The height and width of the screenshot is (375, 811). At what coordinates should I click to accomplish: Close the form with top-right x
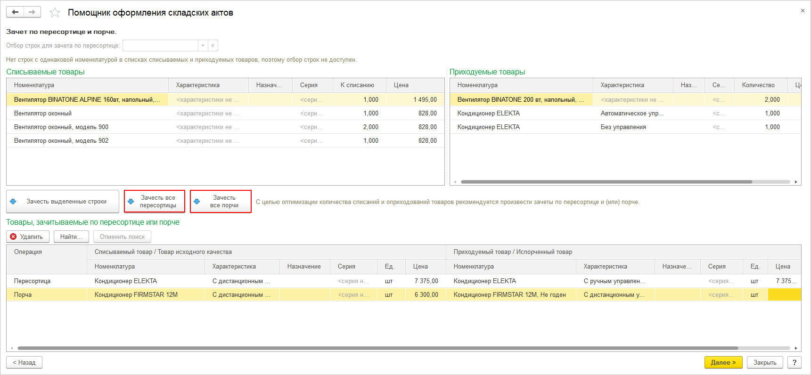click(x=803, y=11)
